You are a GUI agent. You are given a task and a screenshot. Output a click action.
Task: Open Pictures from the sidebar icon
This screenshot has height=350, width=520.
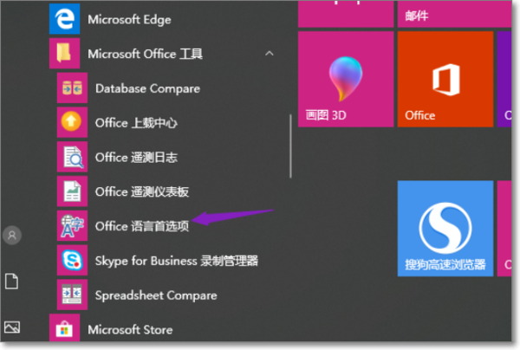12,327
